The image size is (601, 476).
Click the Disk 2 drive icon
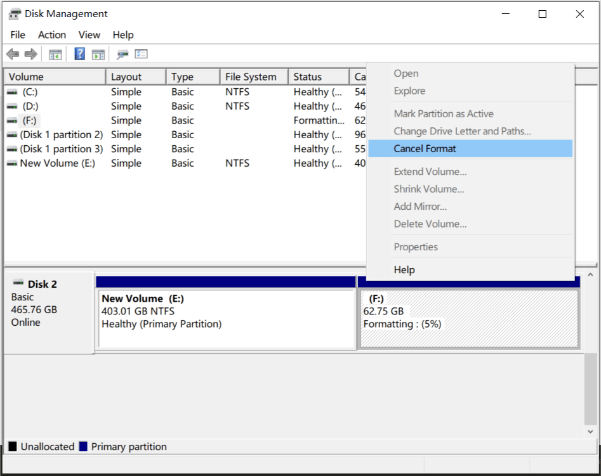(x=18, y=283)
